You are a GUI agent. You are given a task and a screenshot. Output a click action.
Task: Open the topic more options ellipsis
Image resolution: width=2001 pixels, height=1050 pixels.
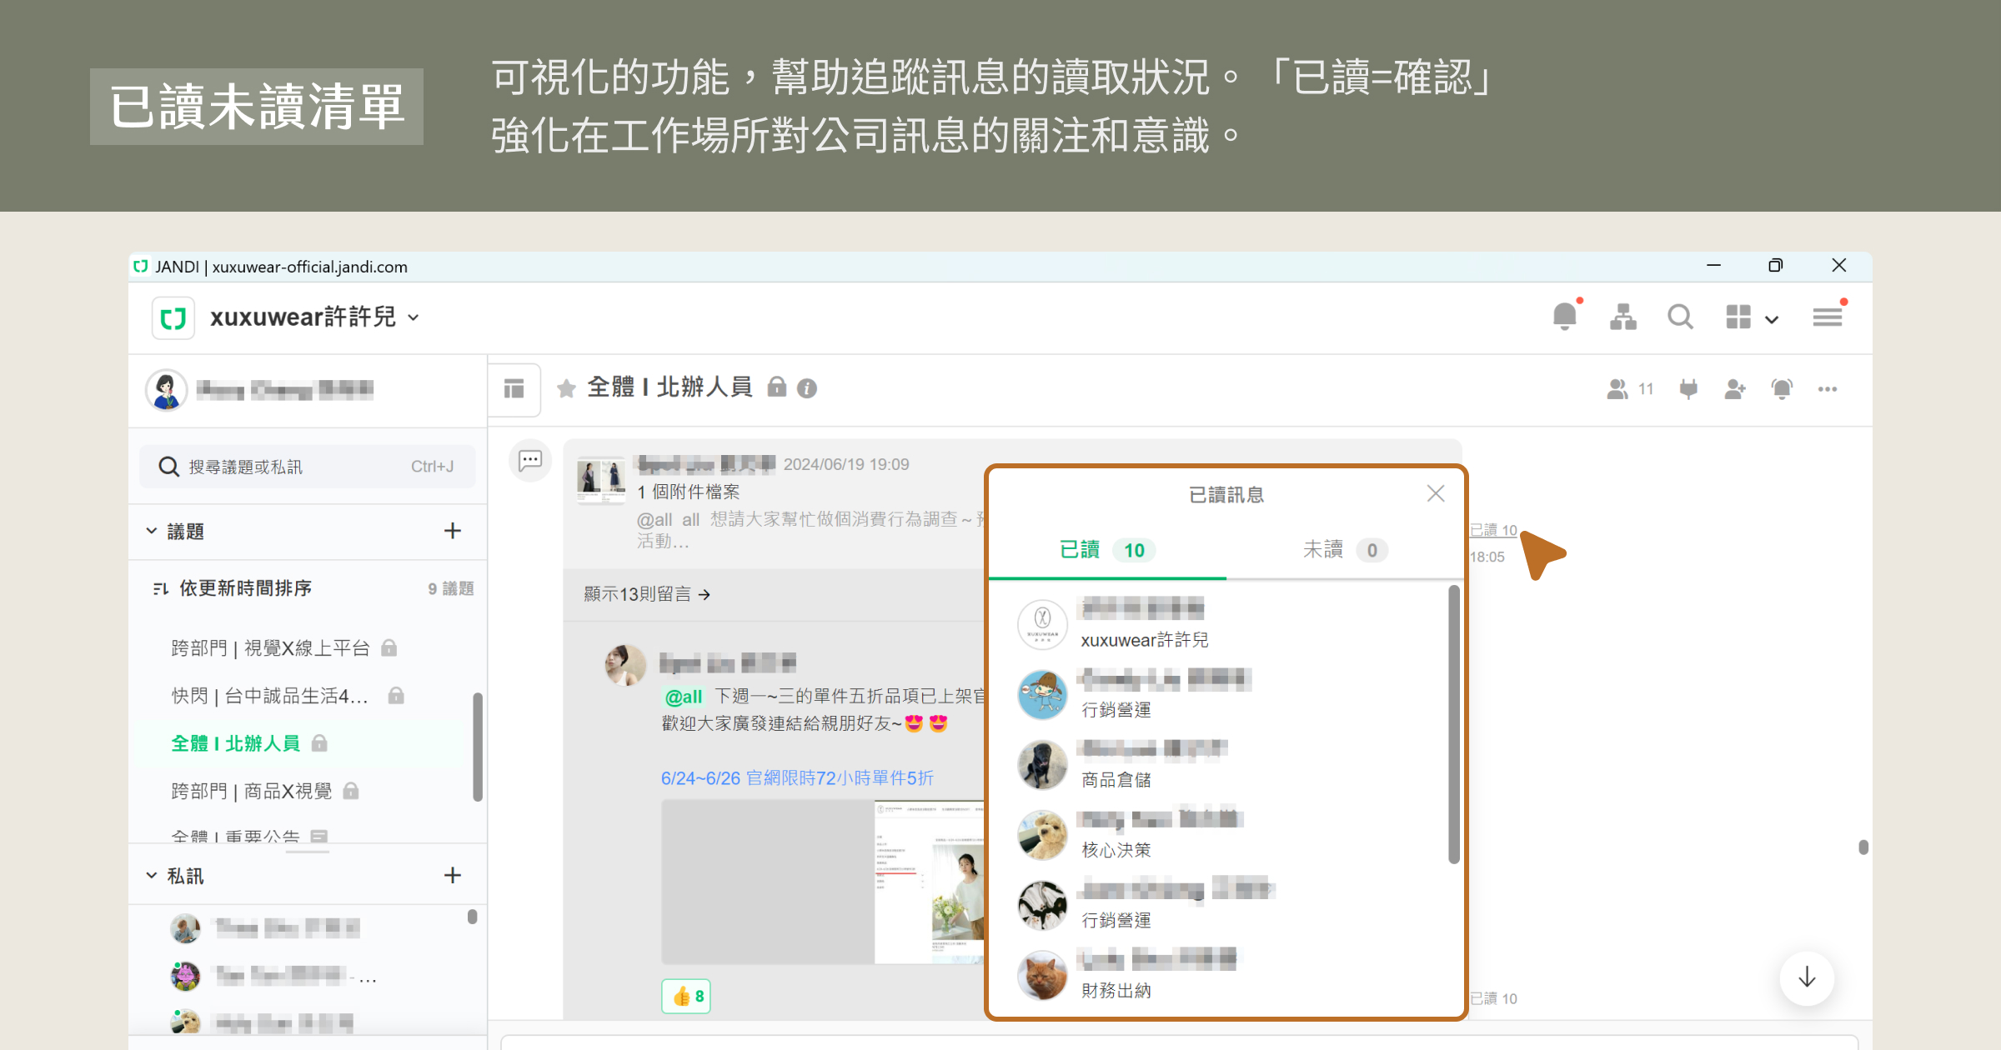coord(1828,389)
